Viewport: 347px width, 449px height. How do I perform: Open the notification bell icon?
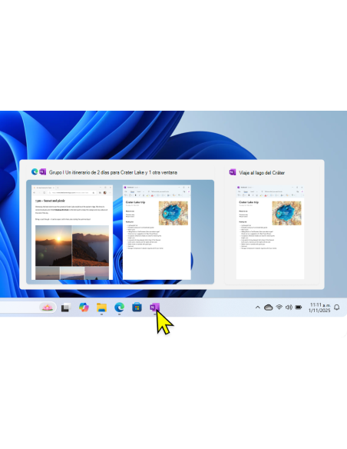(337, 308)
